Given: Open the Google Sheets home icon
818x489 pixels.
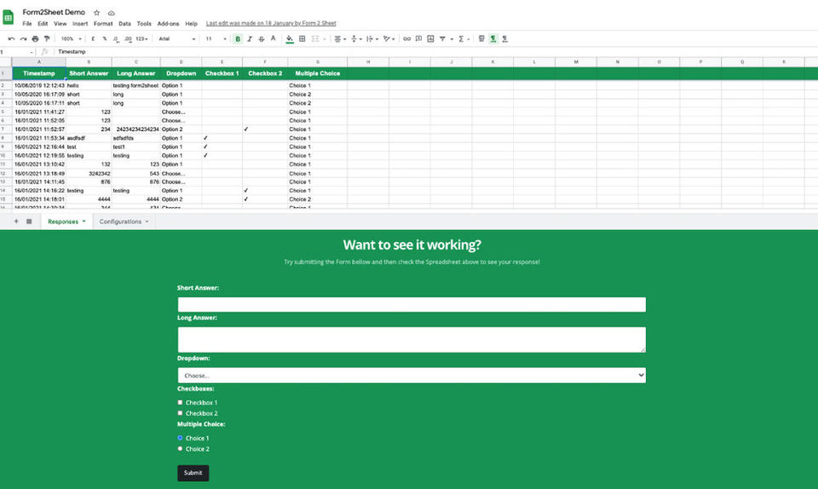Looking at the screenshot, I should coord(9,17).
